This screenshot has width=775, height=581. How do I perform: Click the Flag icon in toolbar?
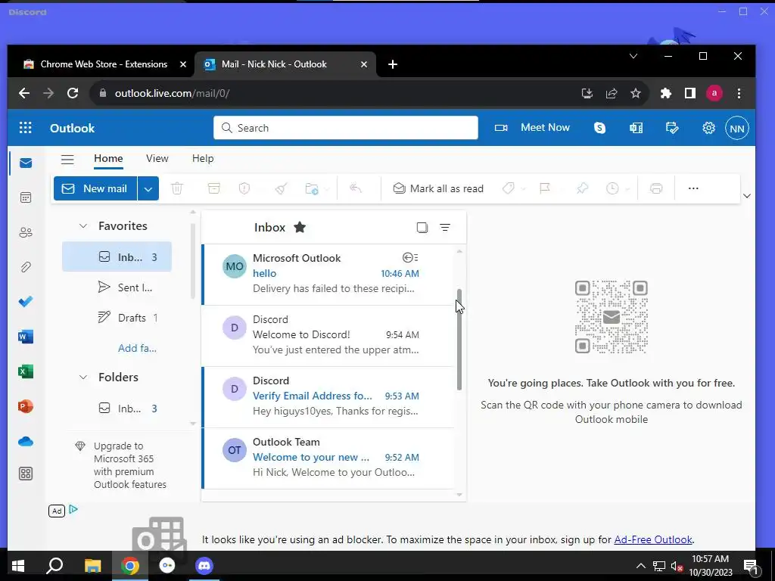545,188
